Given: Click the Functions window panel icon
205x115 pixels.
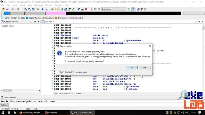Looking at the screenshot, I should tap(2, 22).
